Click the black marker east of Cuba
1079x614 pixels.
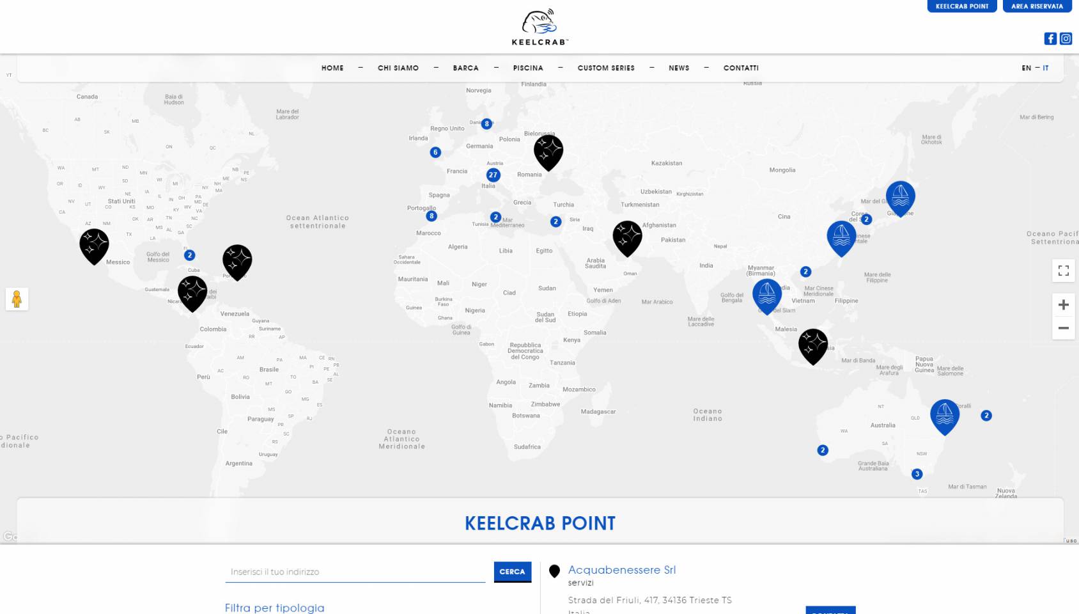237,262
